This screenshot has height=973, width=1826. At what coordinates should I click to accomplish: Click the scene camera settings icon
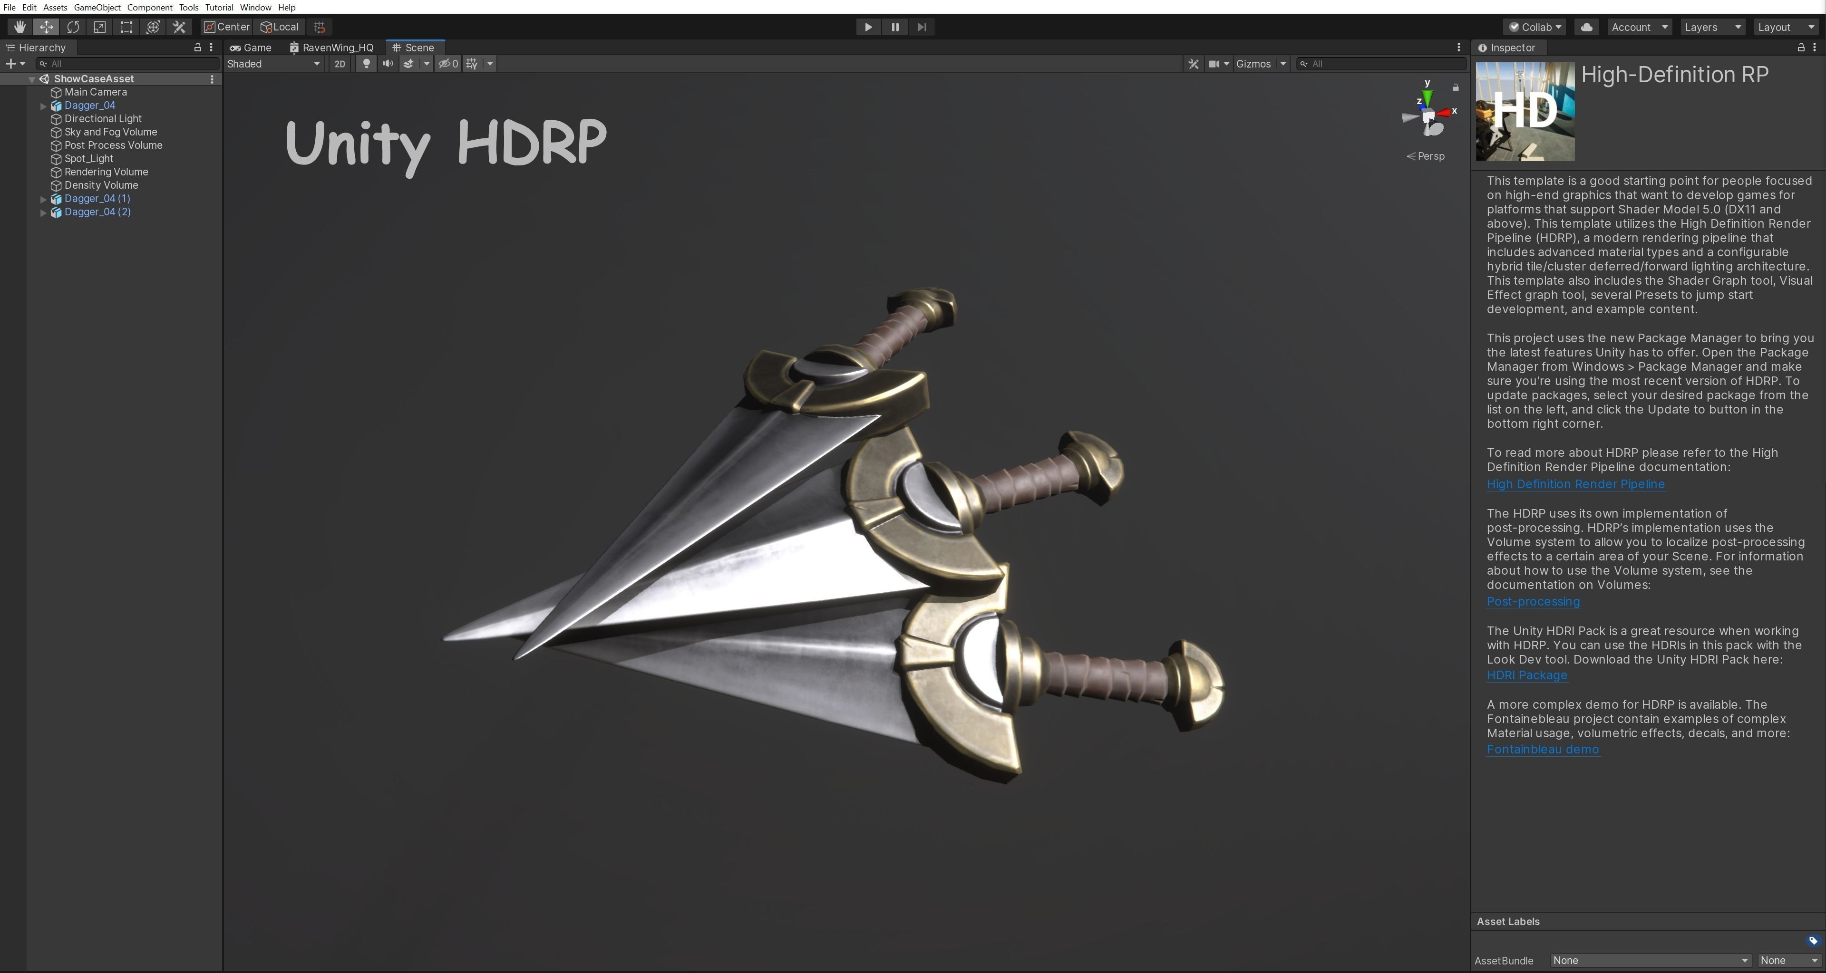pyautogui.click(x=1214, y=64)
